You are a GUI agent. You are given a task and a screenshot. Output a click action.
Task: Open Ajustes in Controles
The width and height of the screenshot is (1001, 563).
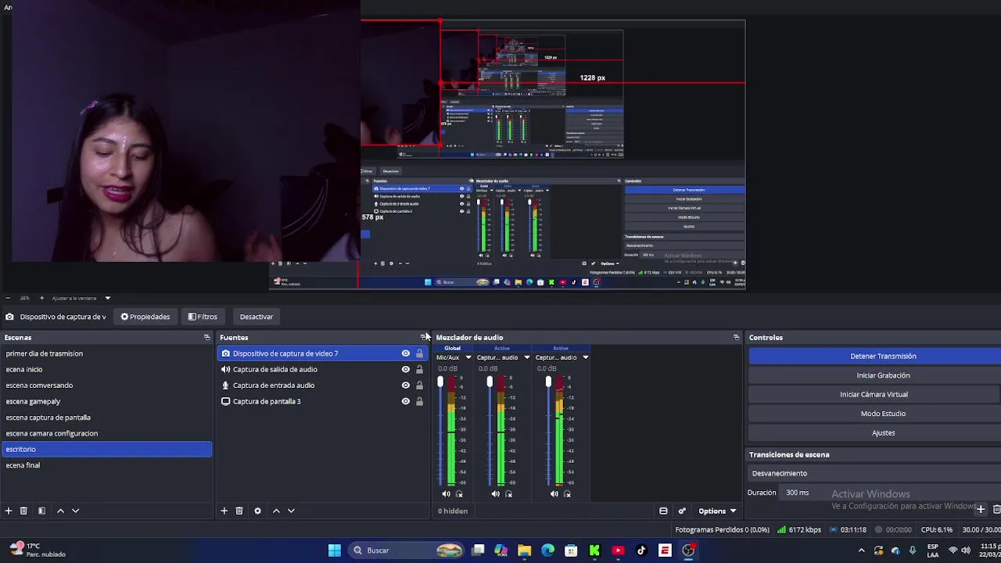click(x=883, y=432)
